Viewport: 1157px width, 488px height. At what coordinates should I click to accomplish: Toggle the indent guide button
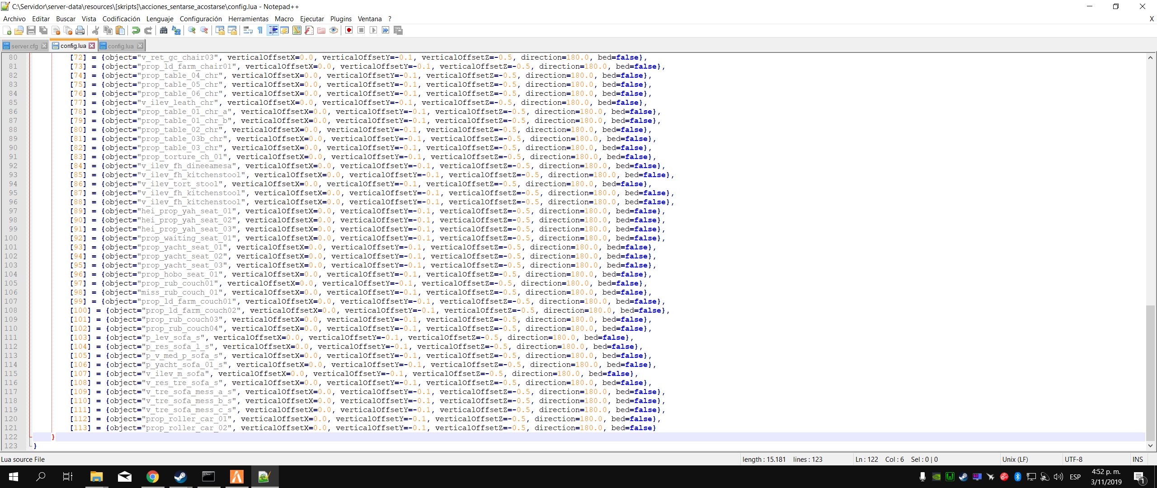[x=273, y=30]
